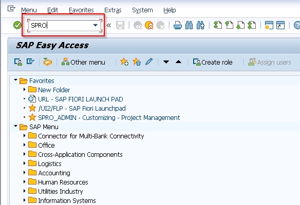Viewport: 300px width, 205px height.
Task: Click the Other menu button
Action: [x=83, y=62]
